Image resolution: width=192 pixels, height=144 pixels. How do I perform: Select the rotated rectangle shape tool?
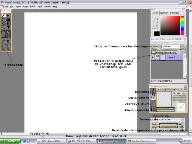click(x=4, y=23)
